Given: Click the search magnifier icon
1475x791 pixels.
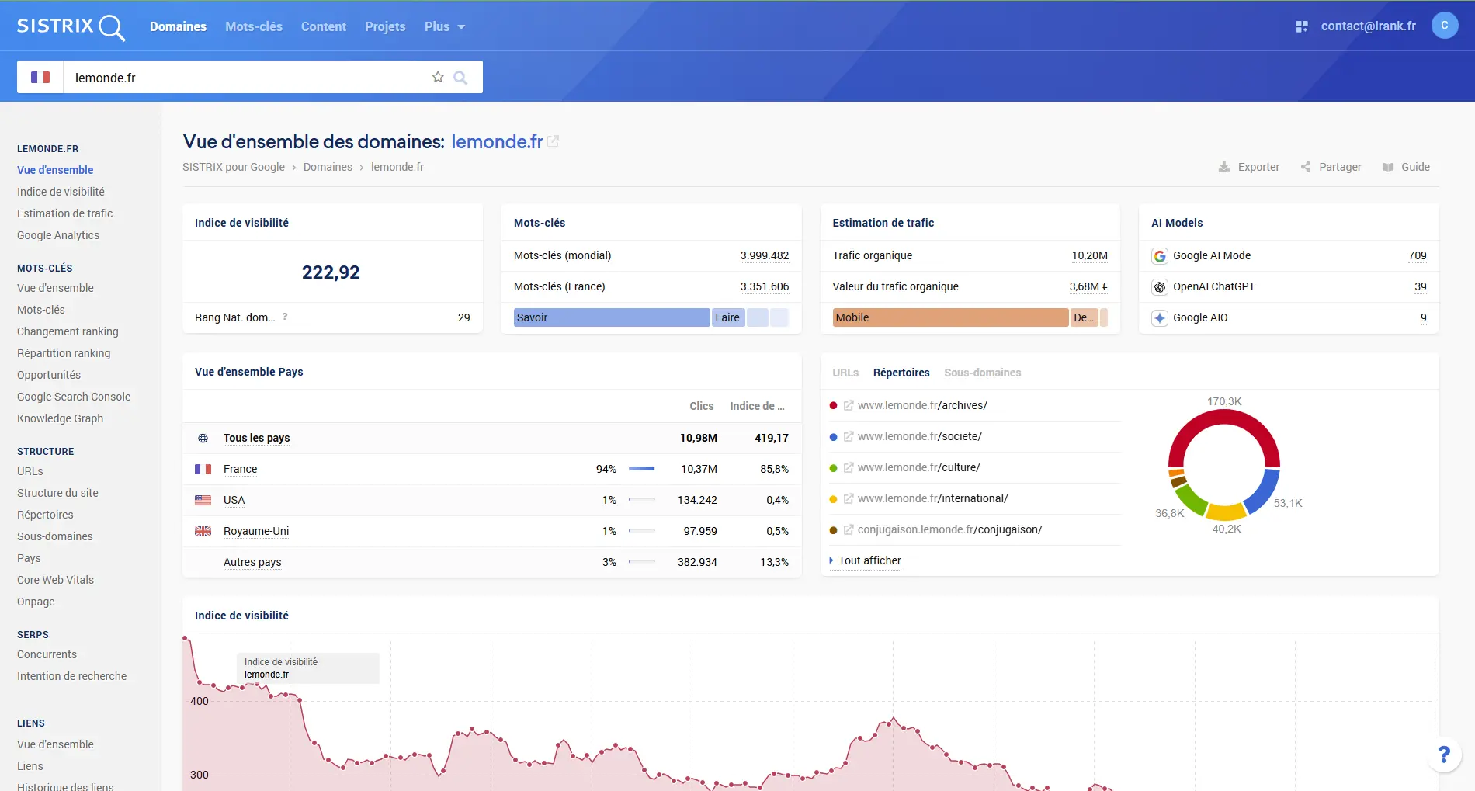Looking at the screenshot, I should pos(460,77).
